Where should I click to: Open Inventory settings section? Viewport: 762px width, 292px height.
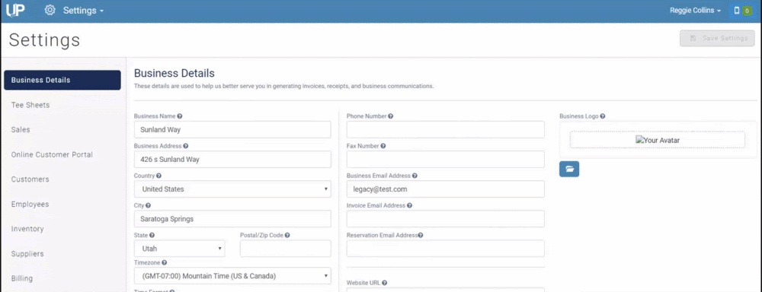coord(27,229)
